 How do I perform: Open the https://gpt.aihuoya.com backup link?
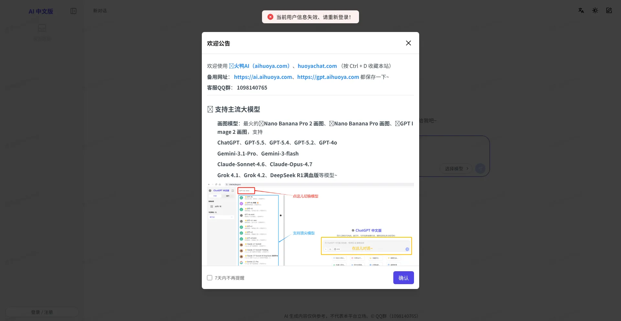pos(328,77)
